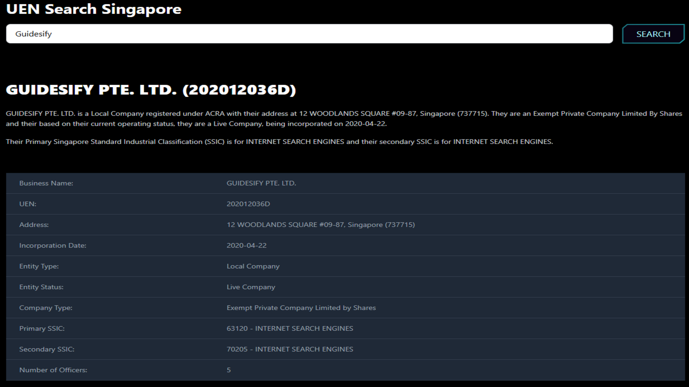
Task: Click the incorporation date 2020-04-22 value
Action: pos(247,245)
